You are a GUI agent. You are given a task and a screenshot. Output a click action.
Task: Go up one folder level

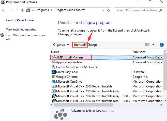(x=22, y=10)
